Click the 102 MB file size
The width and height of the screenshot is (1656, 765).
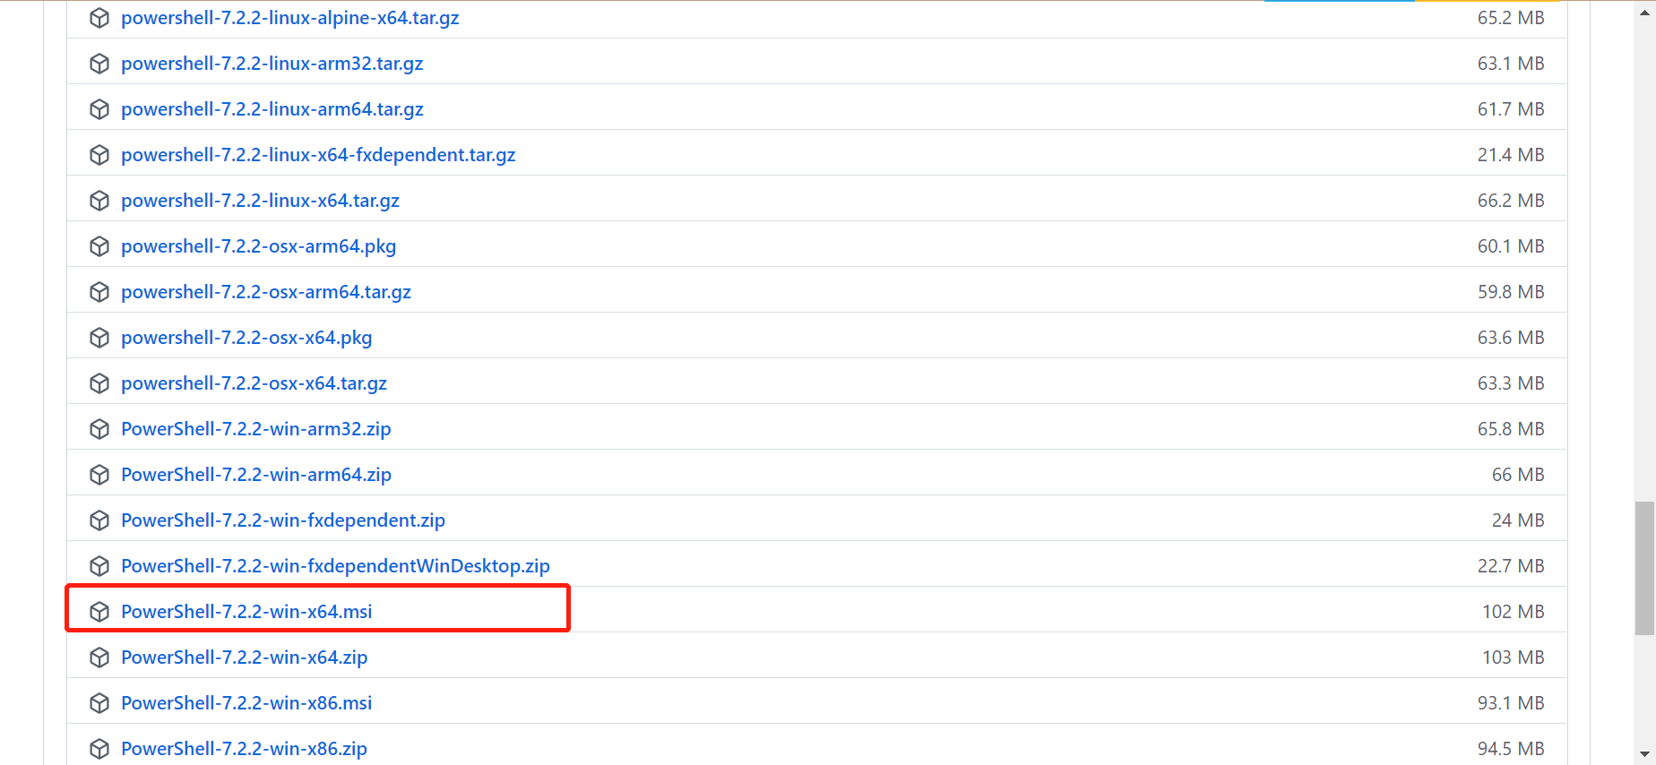point(1514,612)
